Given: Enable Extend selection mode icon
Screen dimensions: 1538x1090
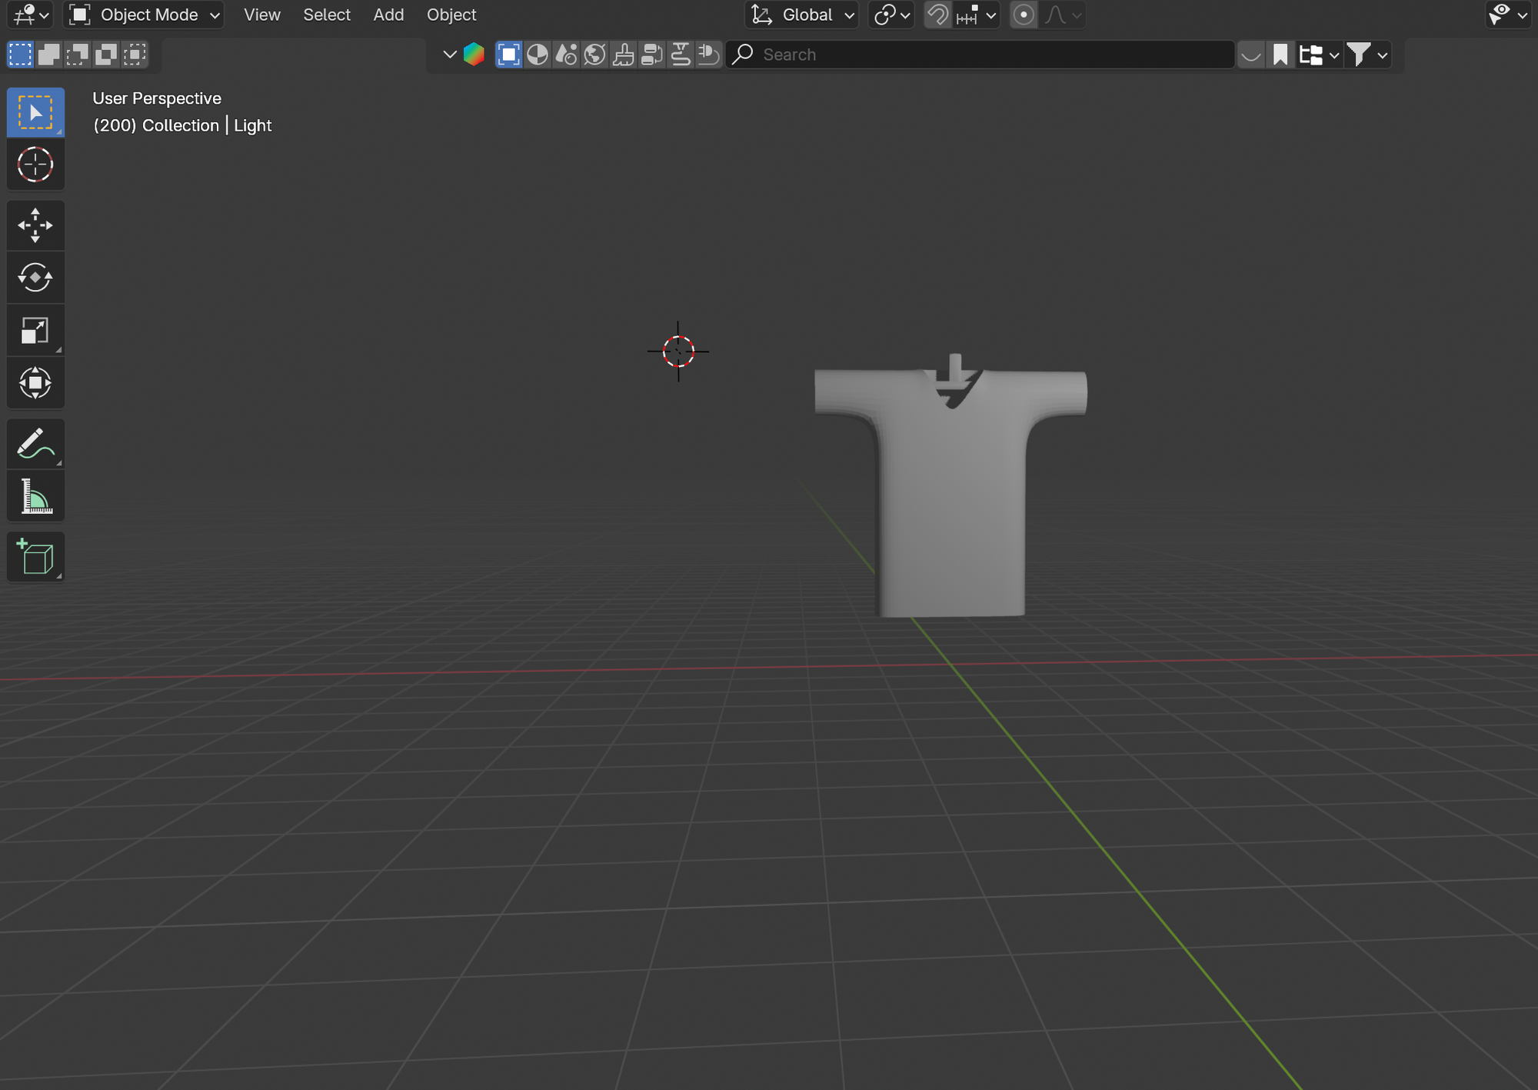Looking at the screenshot, I should click(x=48, y=55).
